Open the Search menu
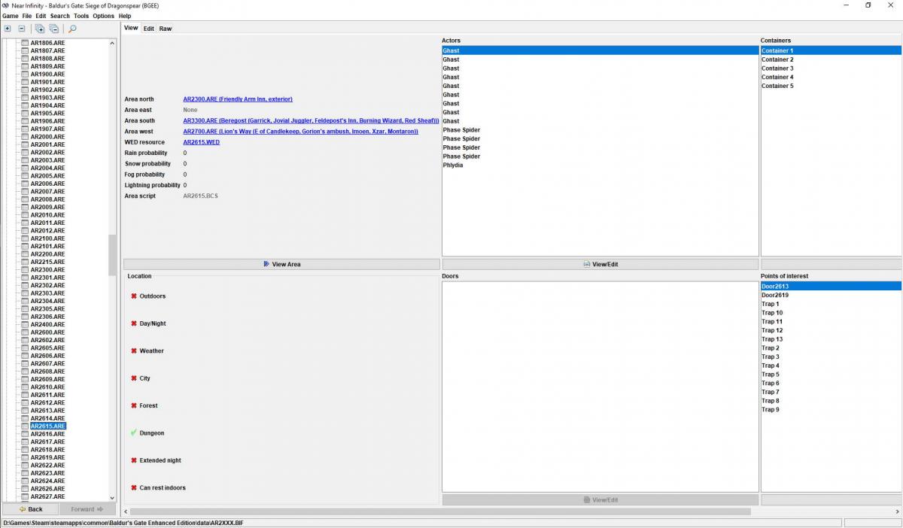The width and height of the screenshot is (903, 528). [x=60, y=16]
